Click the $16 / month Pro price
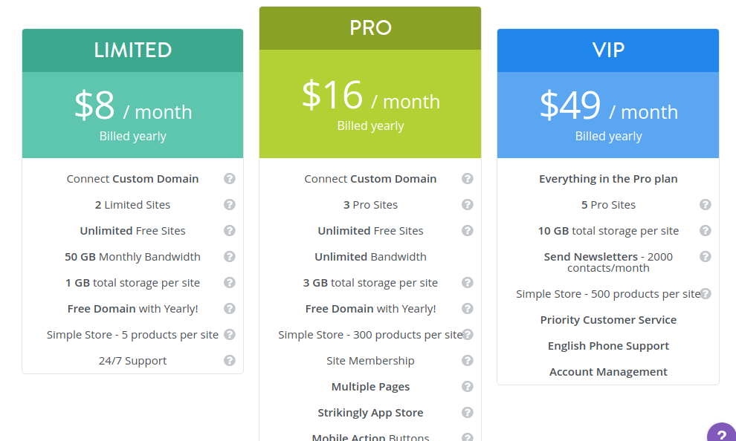Screen dimensions: 736x441 pos(370,96)
